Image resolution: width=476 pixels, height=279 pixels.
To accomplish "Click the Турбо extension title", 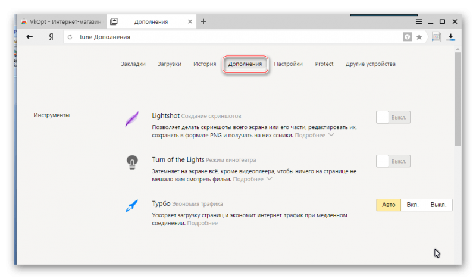I will click(x=161, y=203).
